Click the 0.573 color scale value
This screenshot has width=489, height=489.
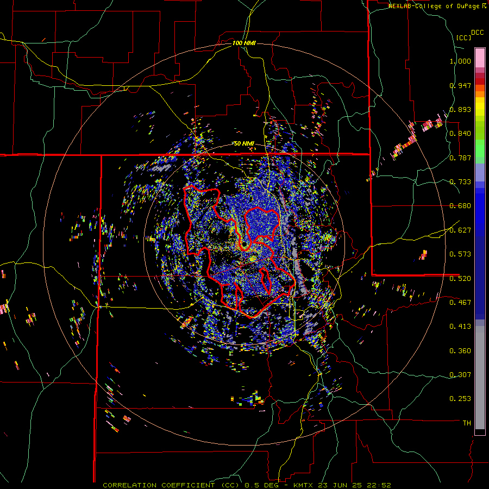460,254
